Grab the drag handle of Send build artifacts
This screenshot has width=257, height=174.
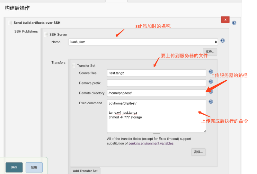pyautogui.click(x=10, y=23)
